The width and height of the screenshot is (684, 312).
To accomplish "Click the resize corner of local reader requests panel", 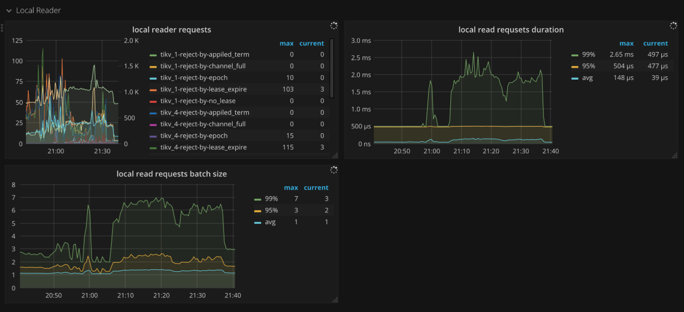I will click(337, 155).
